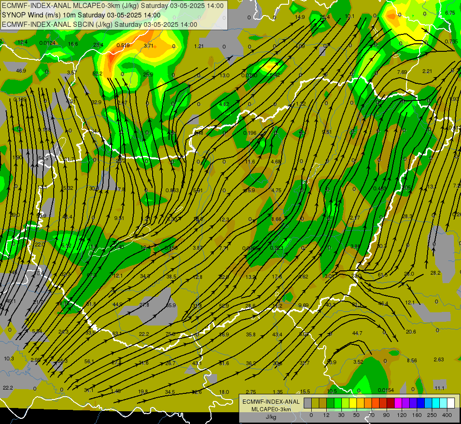The height and width of the screenshot is (424, 461).
Task: Click the map value 52.2
Action: (x=97, y=73)
